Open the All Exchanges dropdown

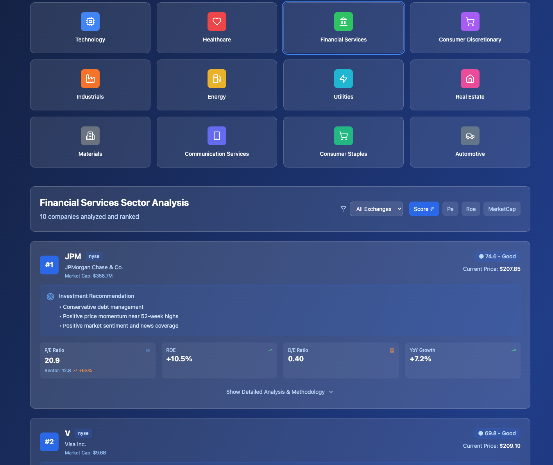376,209
